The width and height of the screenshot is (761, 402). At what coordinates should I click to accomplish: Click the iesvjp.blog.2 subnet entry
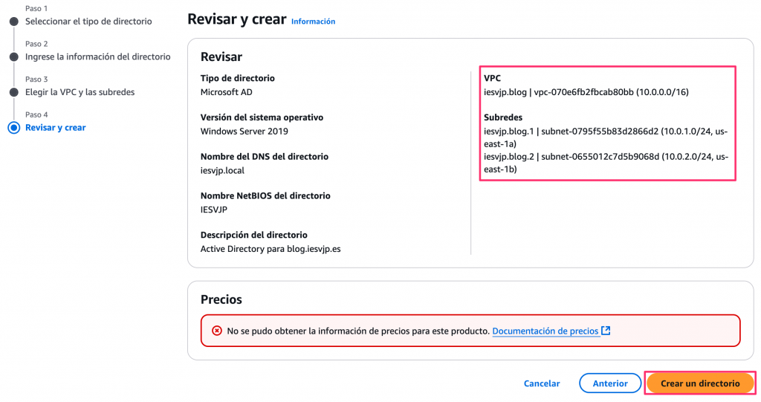point(606,163)
